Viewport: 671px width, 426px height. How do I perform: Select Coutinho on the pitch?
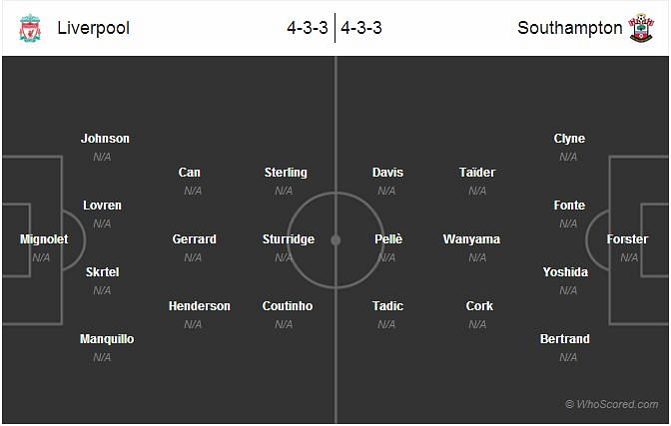click(x=288, y=306)
